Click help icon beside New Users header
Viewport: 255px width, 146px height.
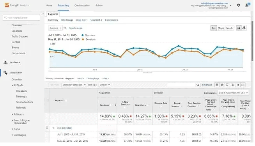click(148, 105)
